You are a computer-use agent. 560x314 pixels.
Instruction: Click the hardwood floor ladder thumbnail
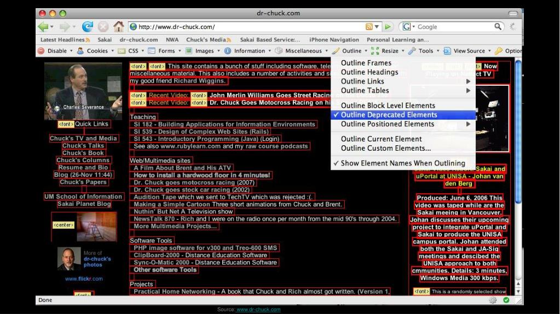pos(96,227)
